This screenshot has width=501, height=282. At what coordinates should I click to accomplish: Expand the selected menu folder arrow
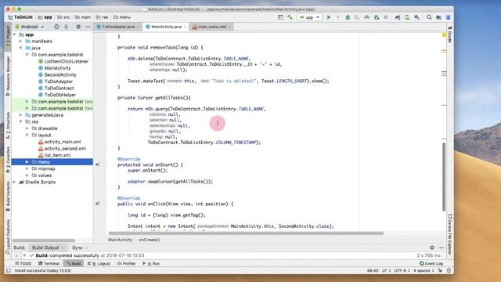[27, 162]
